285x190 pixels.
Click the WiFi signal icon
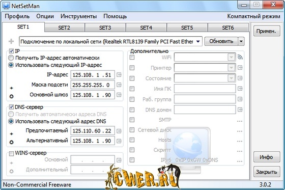click(x=240, y=57)
